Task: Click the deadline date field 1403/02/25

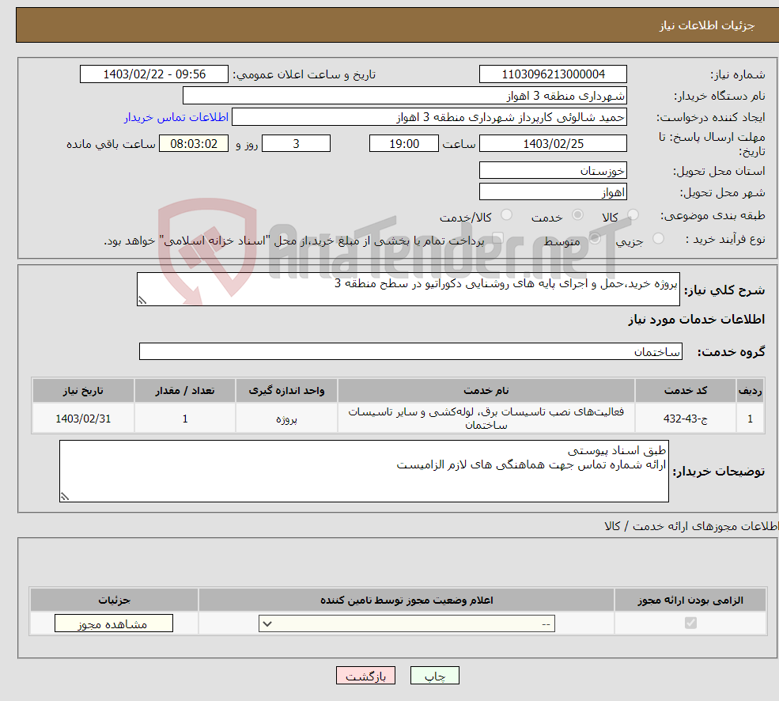Action: (553, 144)
